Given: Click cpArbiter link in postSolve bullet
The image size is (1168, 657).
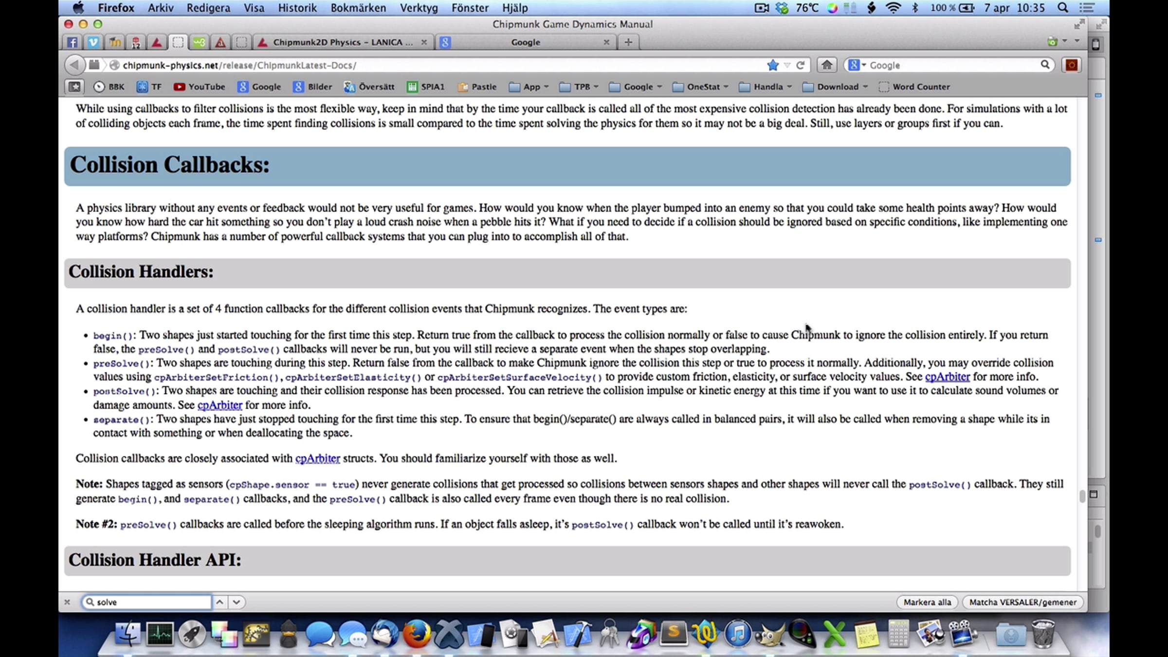Looking at the screenshot, I should 219,405.
